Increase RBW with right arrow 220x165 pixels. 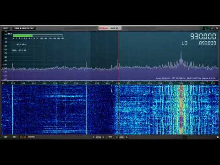tap(126, 137)
